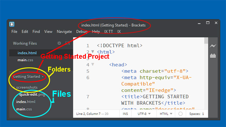This screenshot has height=127, width=226.
Task: Select index.html in Working Files
Action: click(x=27, y=53)
